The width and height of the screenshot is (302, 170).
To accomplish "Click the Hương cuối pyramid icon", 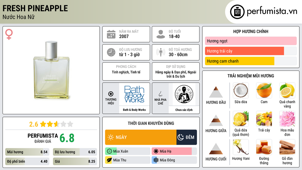I will [x=216, y=149].
